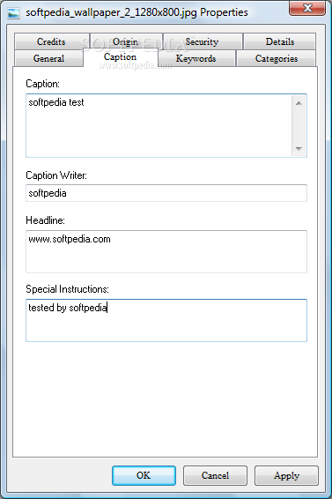This screenshot has height=499, width=332.
Task: Click the Cancel button
Action: pos(215,475)
